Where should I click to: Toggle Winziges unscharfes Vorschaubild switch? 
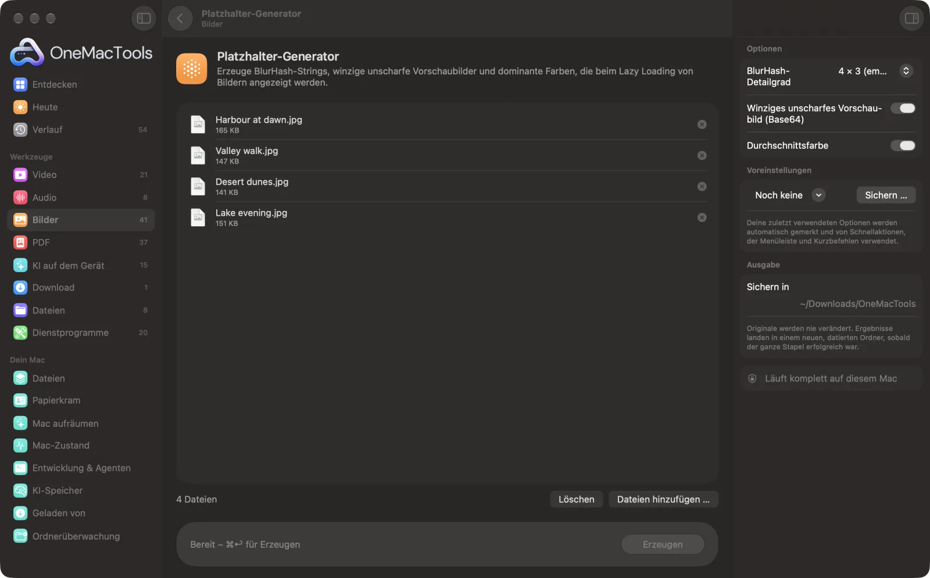click(903, 108)
